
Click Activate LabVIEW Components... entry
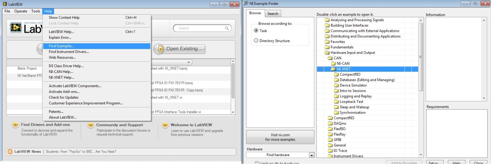tap(96, 86)
